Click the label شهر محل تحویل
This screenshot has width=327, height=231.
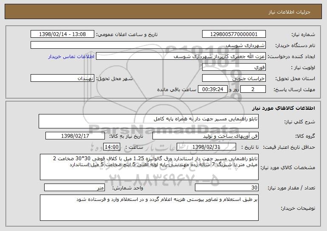click(x=114, y=78)
